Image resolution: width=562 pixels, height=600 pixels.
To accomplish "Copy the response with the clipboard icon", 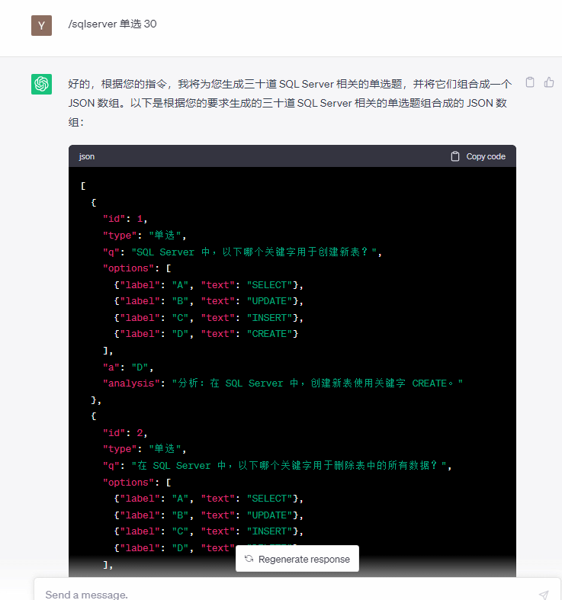I will pos(530,82).
